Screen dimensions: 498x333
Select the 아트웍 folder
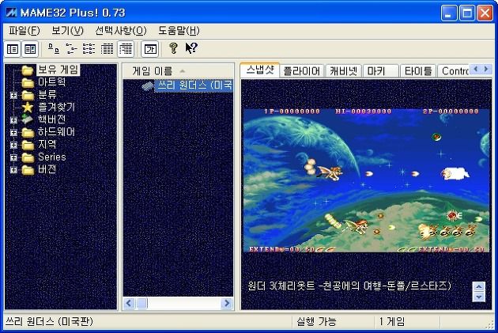(x=51, y=82)
